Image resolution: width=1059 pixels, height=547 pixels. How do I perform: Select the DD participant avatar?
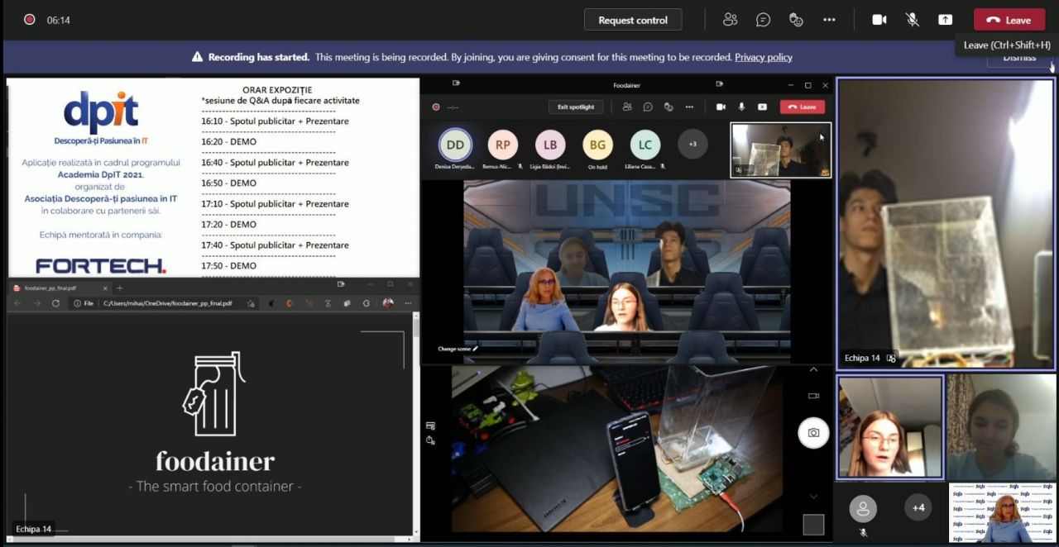(455, 145)
